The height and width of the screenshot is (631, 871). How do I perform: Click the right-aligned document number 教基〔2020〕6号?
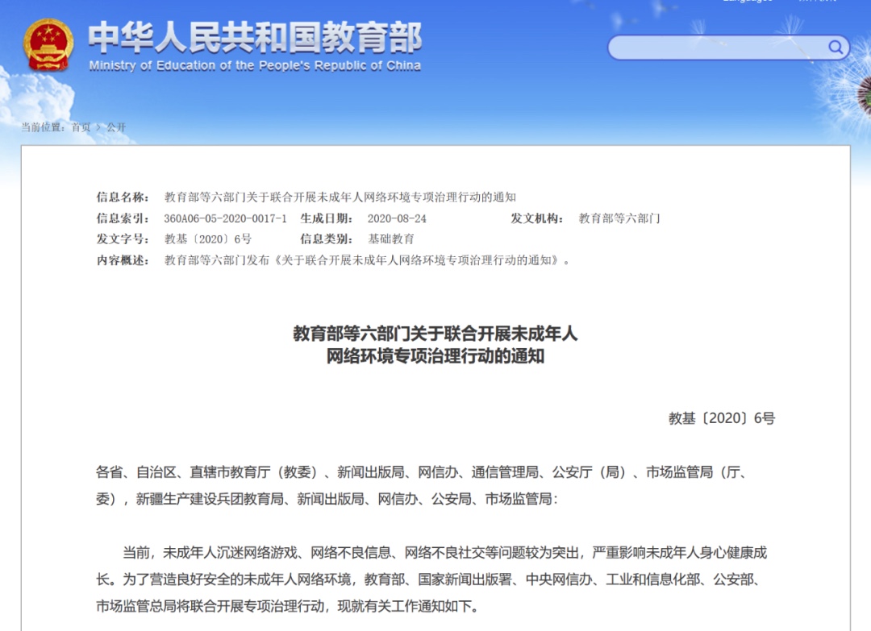click(x=722, y=418)
